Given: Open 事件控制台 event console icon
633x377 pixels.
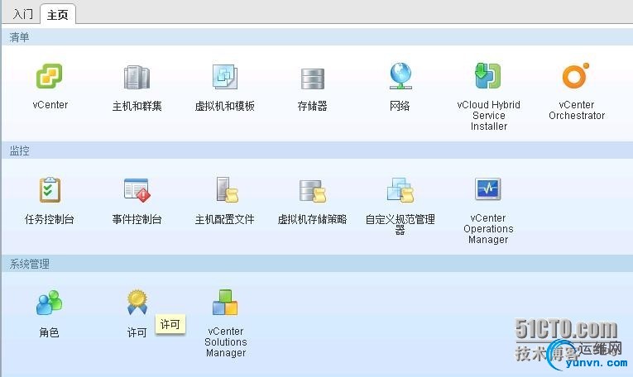Looking at the screenshot, I should click(137, 190).
